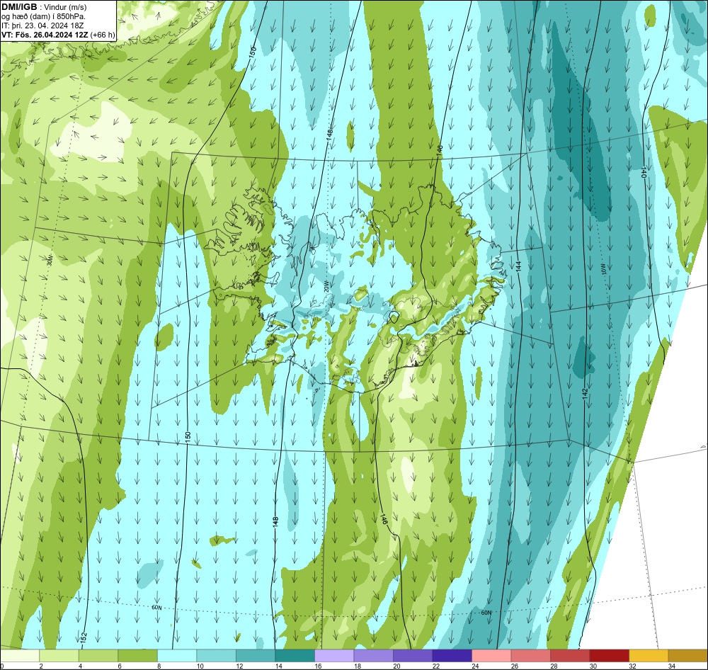The height and width of the screenshot is (670, 708).
Task: Click the pale yellow 0–2 m/s legend swatch
Action: [x=20, y=656]
